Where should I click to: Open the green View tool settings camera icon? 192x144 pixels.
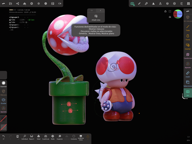pos(132,3)
